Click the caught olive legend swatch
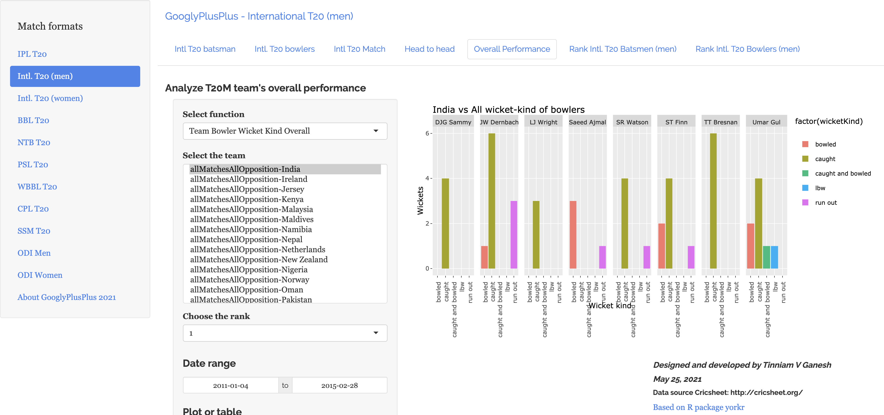Image resolution: width=884 pixels, height=415 pixels. pyautogui.click(x=805, y=159)
